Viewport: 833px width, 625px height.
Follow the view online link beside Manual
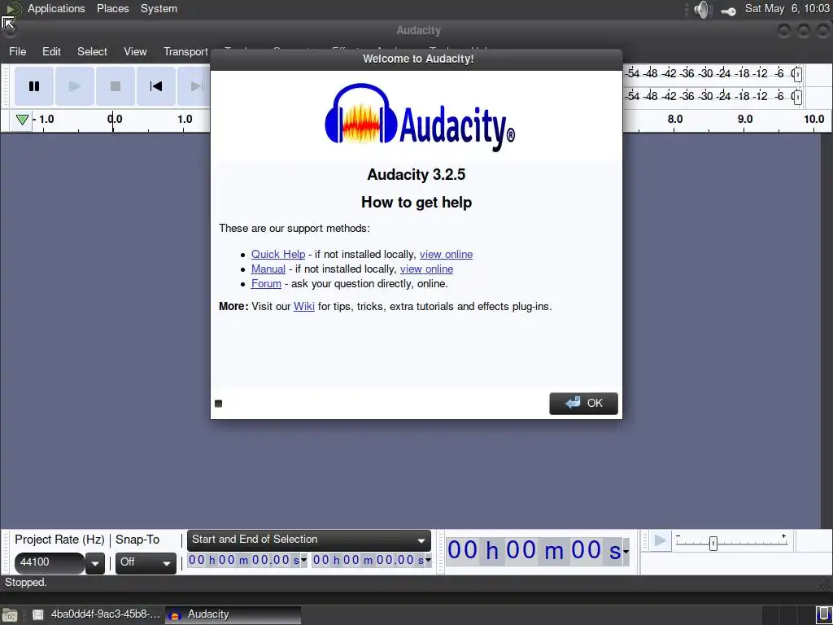click(426, 269)
